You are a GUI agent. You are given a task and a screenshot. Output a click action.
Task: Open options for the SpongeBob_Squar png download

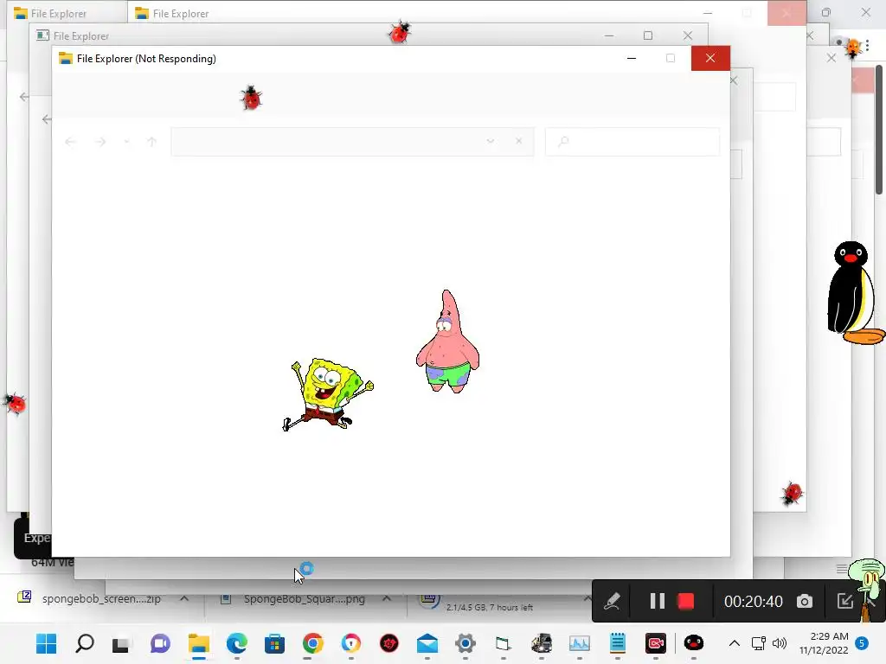387,598
